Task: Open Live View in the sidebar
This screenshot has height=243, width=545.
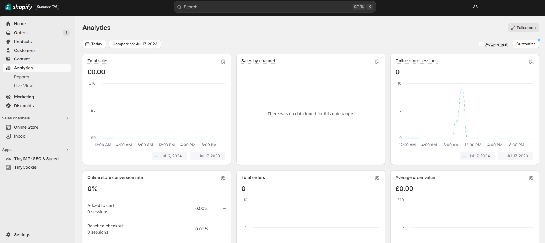Action: pyautogui.click(x=23, y=86)
